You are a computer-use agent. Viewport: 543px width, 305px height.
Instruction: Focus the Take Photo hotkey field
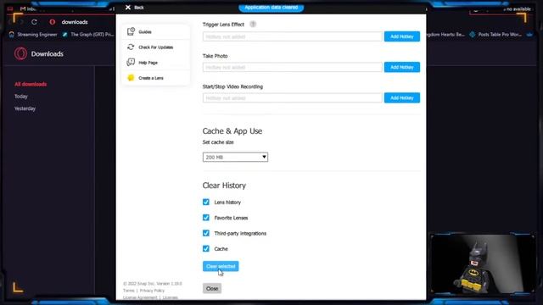tap(293, 67)
